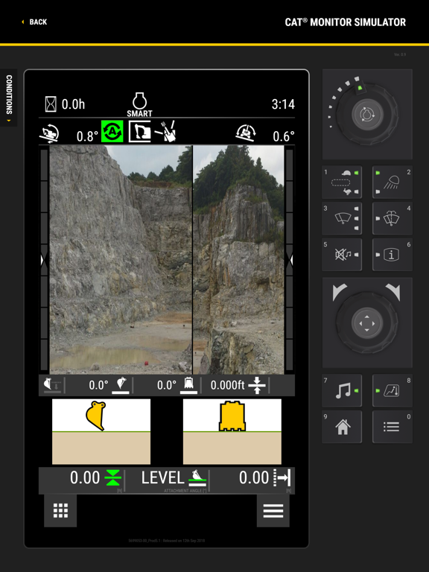Toggle windshield wiper button 3
This screenshot has height=572, width=429.
(342, 218)
